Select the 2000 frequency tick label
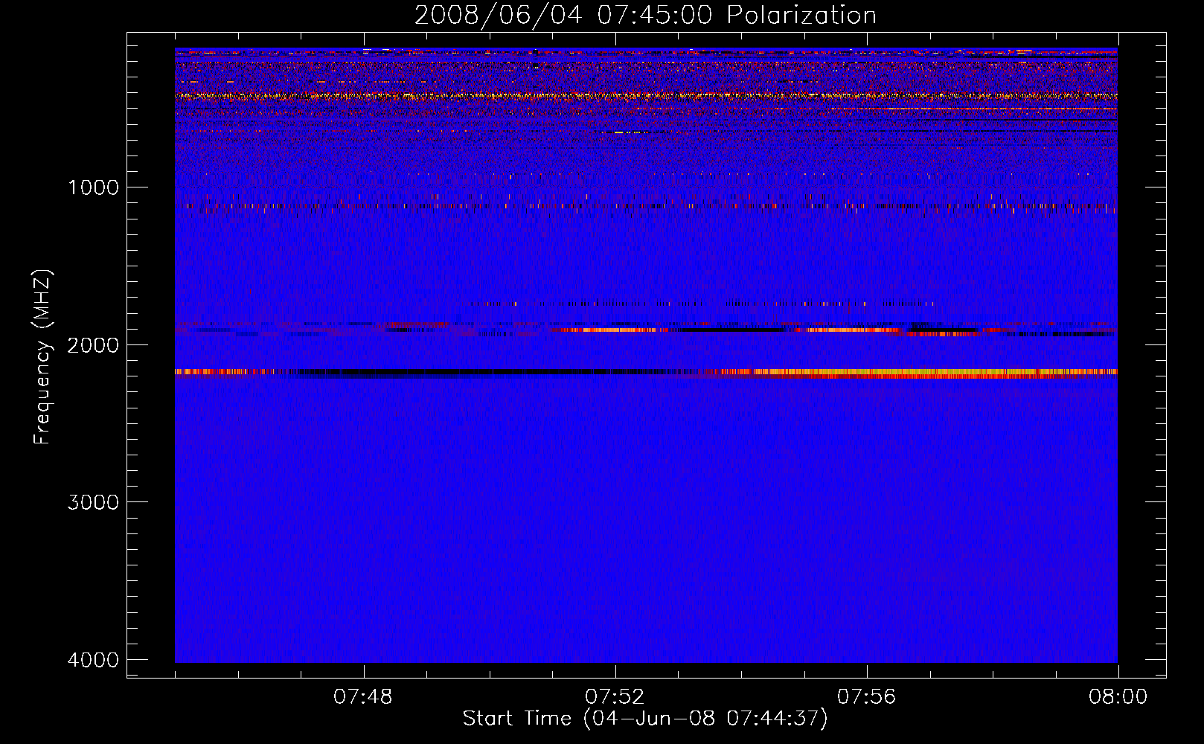1204x744 pixels. pos(93,344)
